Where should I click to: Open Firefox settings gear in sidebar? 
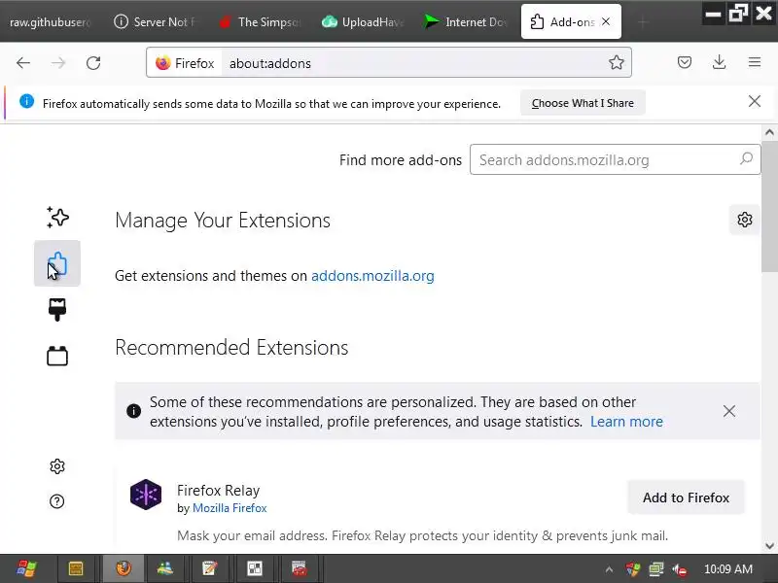point(57,466)
